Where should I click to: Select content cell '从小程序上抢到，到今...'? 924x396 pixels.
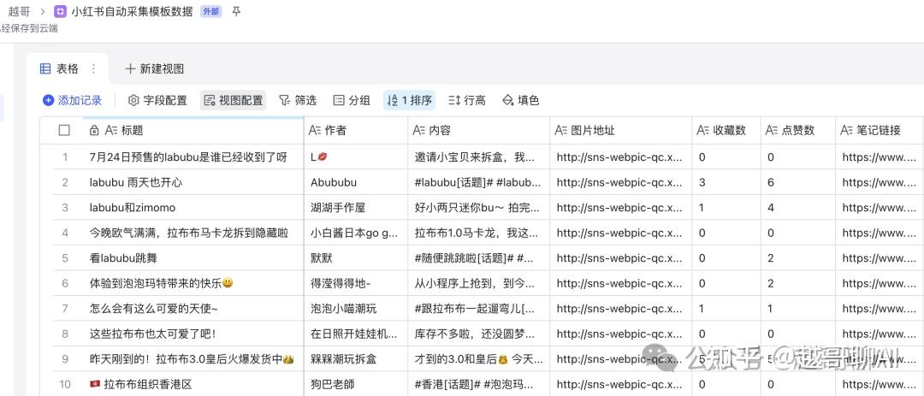tap(479, 283)
